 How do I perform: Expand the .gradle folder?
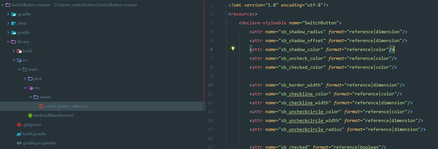pyautogui.click(x=8, y=14)
